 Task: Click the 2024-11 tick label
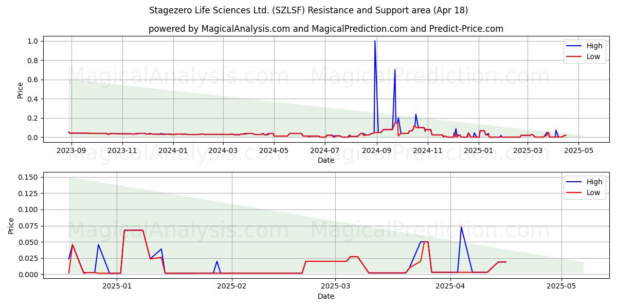(428, 150)
